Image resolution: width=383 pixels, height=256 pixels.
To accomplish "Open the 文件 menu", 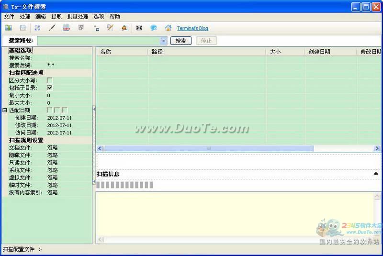I will click(x=9, y=17).
